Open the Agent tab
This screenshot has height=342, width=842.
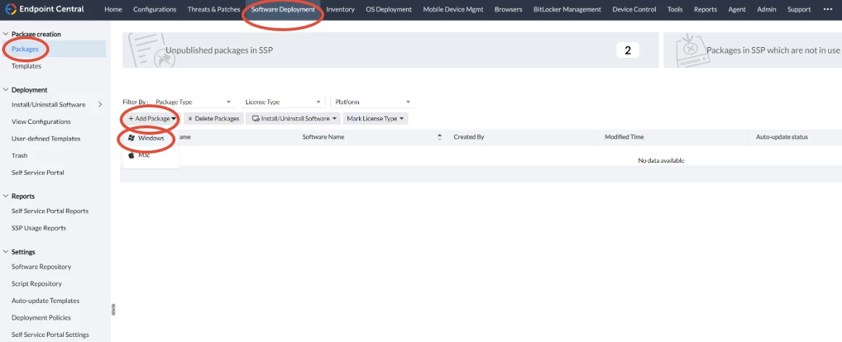pos(737,9)
